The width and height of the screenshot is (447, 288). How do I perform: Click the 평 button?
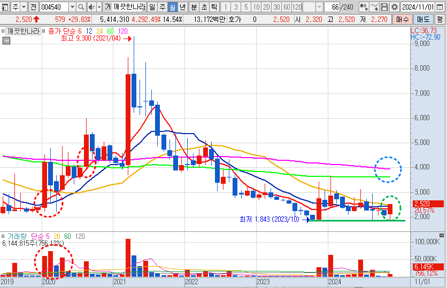(440, 19)
